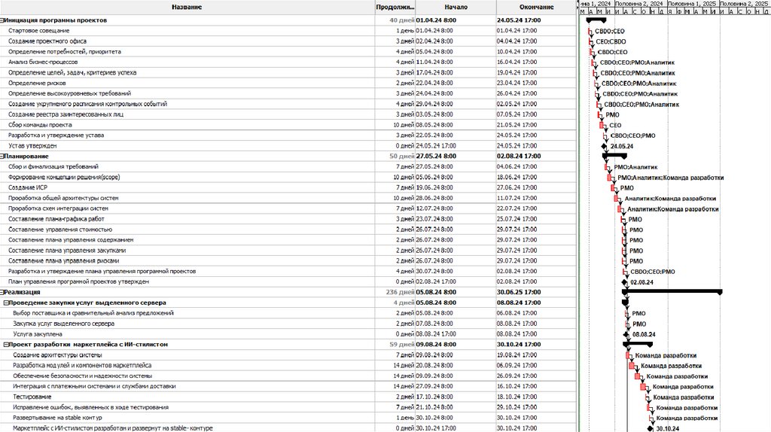
Task: Click the 02.08.24 milestone diamond in Gantt
Action: click(624, 282)
